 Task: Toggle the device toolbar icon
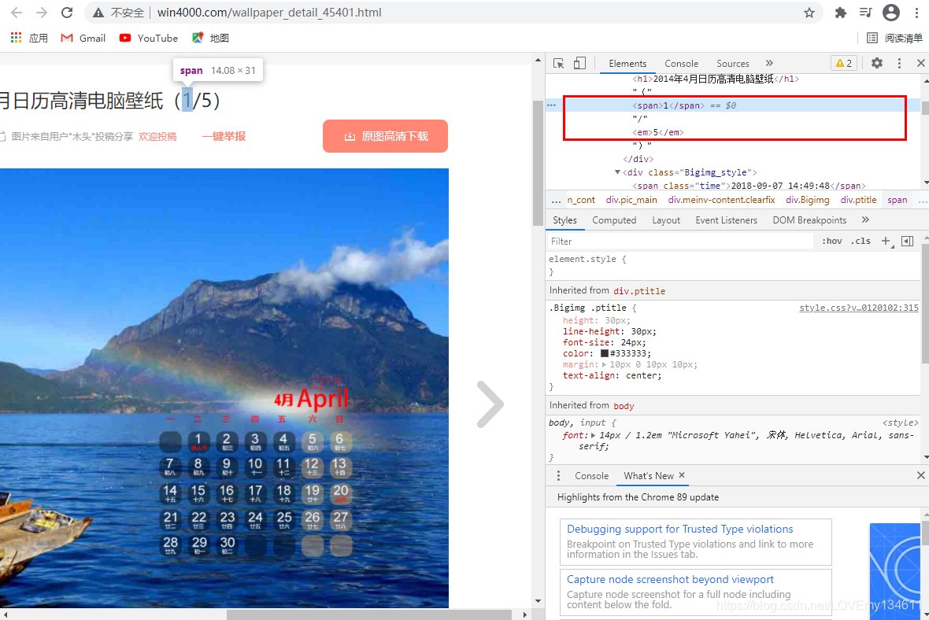point(580,64)
